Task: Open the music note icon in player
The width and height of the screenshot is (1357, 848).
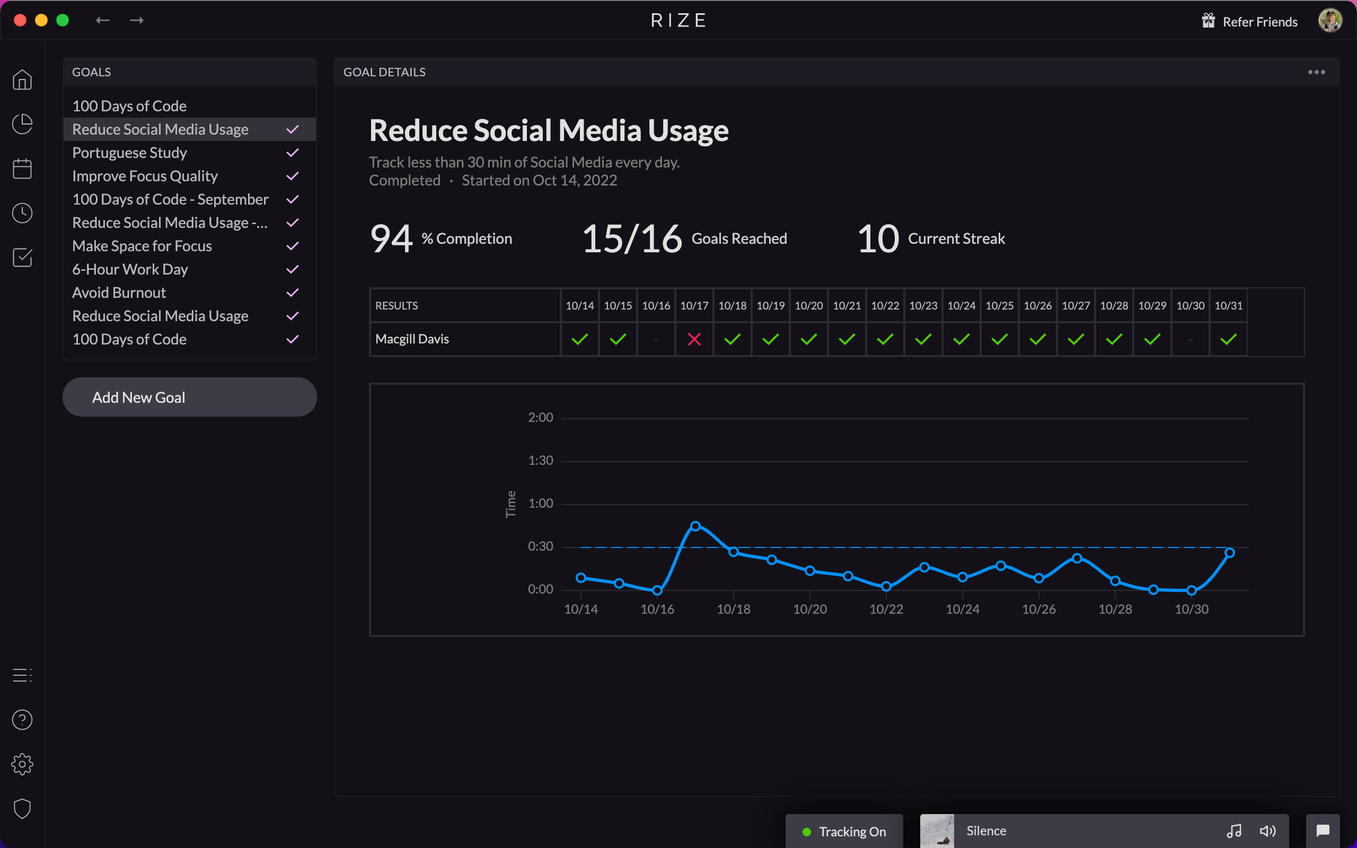Action: (x=1233, y=831)
